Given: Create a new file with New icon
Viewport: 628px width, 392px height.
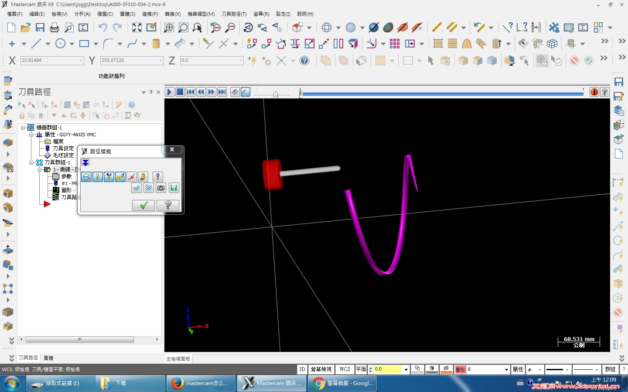Looking at the screenshot, I should coord(12,27).
